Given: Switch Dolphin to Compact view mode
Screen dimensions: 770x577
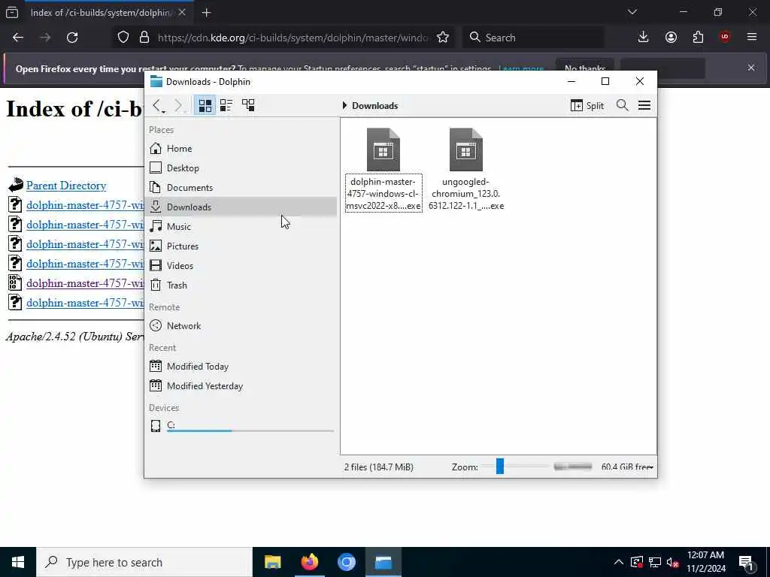Looking at the screenshot, I should click(226, 105).
